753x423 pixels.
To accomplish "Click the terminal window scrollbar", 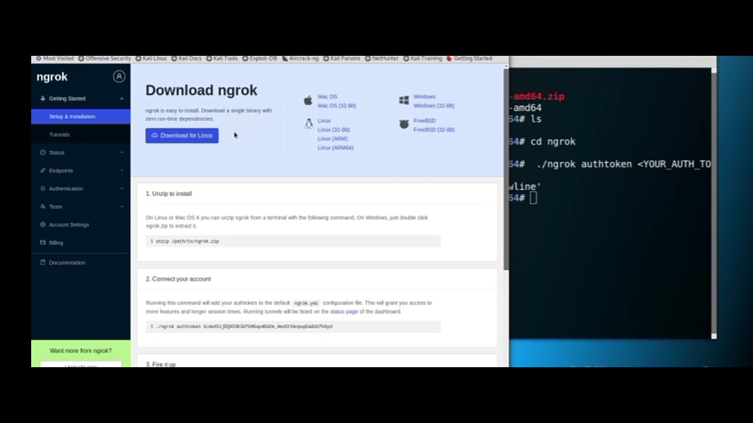I will 714,203.
